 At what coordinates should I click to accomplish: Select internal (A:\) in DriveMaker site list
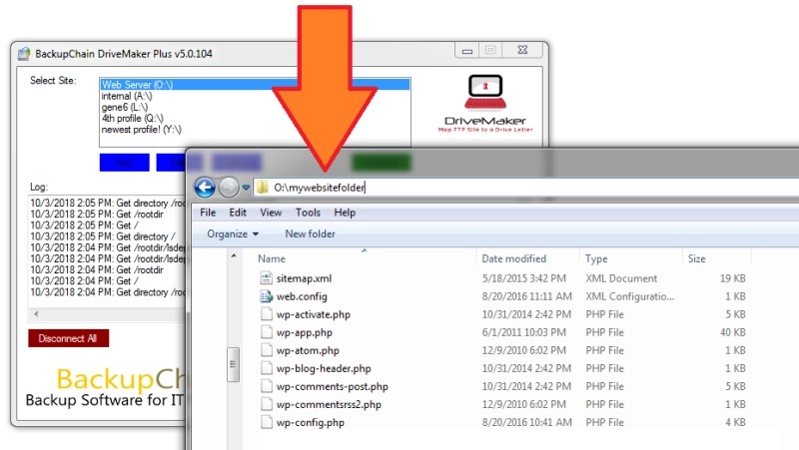127,96
